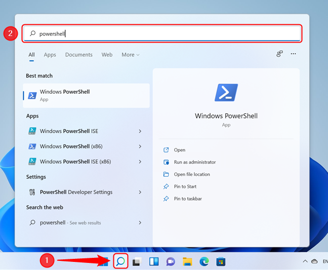Image resolution: width=328 pixels, height=270 pixels.
Task: Open Widgets from the taskbar
Action: pos(154,261)
